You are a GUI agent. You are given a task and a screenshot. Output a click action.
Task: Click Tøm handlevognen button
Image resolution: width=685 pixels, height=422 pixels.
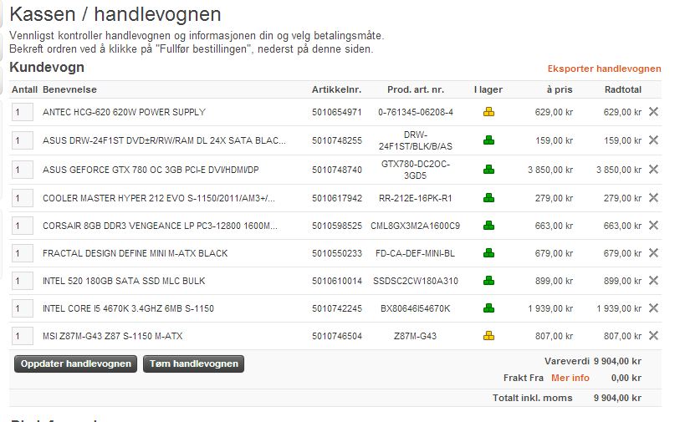point(193,364)
